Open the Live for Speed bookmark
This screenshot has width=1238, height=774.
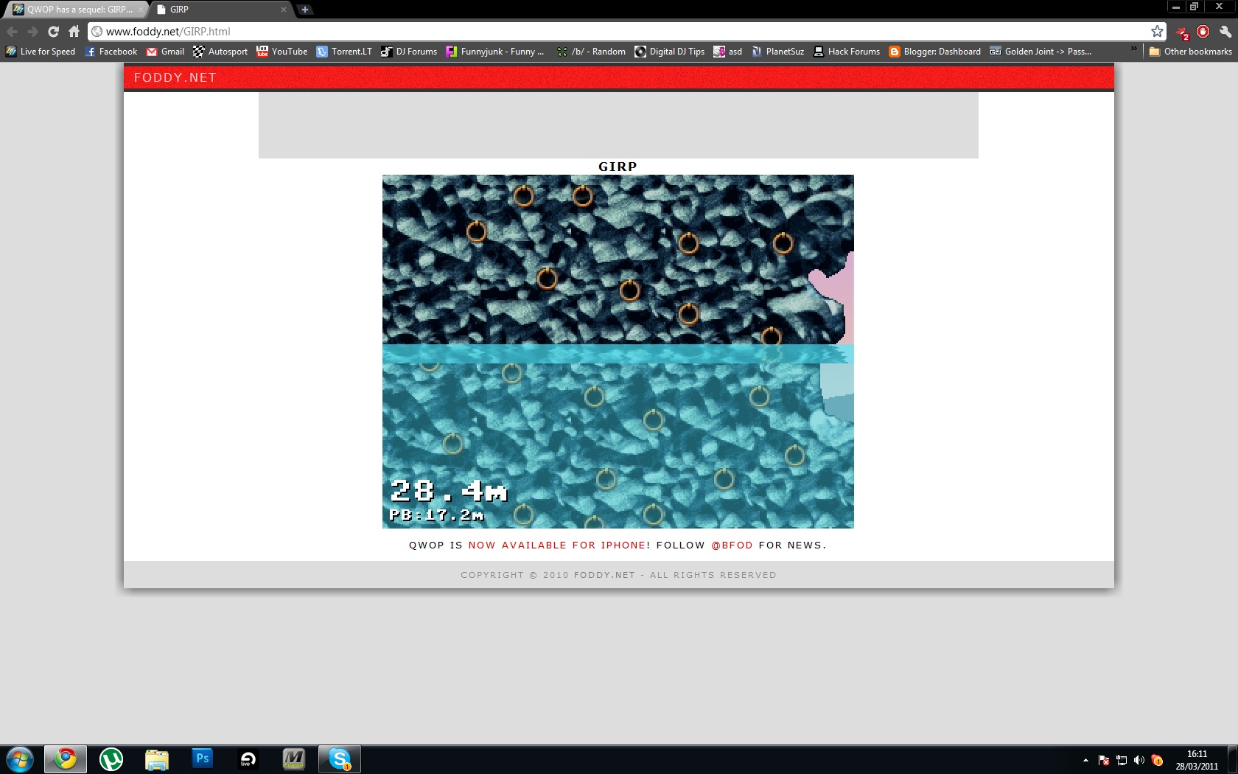tap(41, 52)
